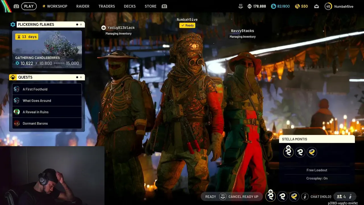Open the DECKS tab
The width and height of the screenshot is (364, 205).
(130, 6)
